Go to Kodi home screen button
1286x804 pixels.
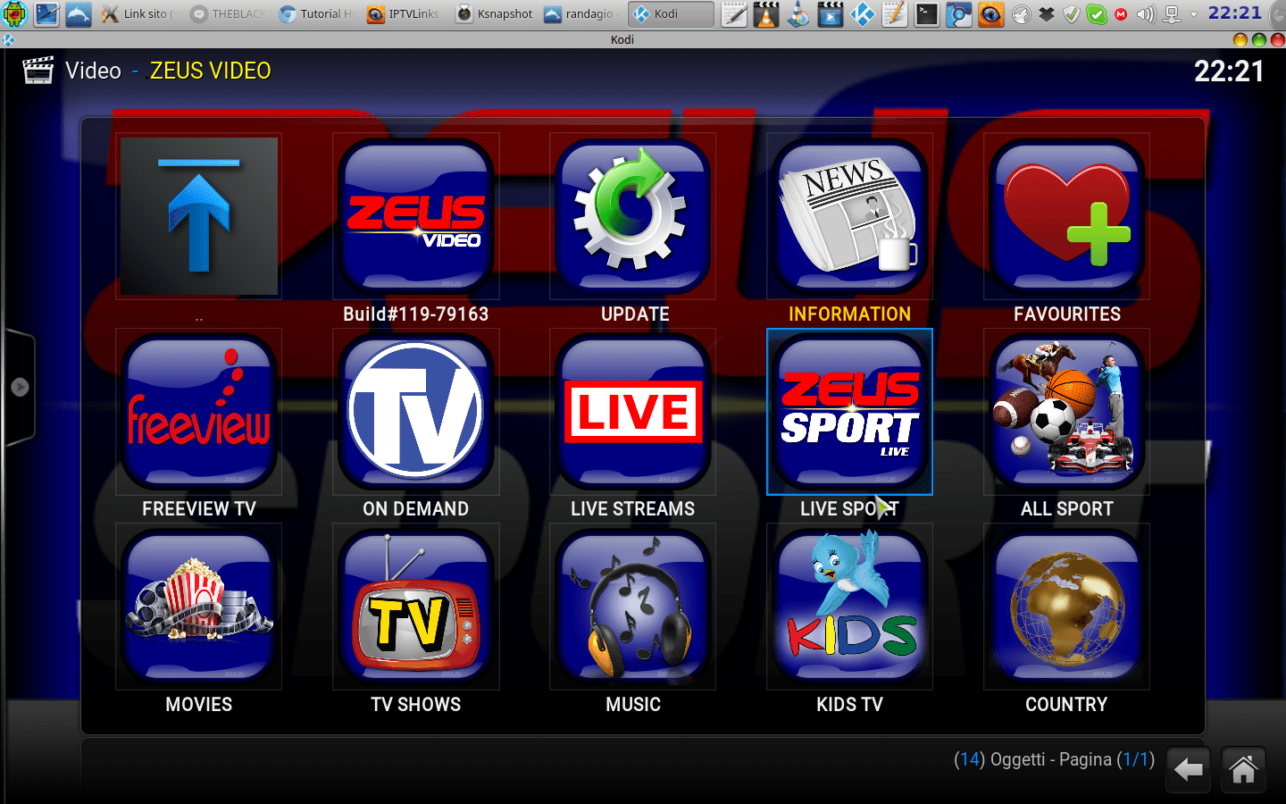click(x=1243, y=769)
